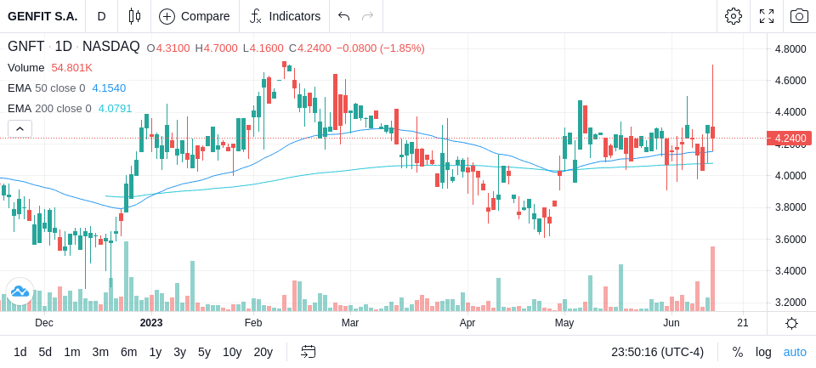Take a chart snapshot with camera icon

point(799,16)
